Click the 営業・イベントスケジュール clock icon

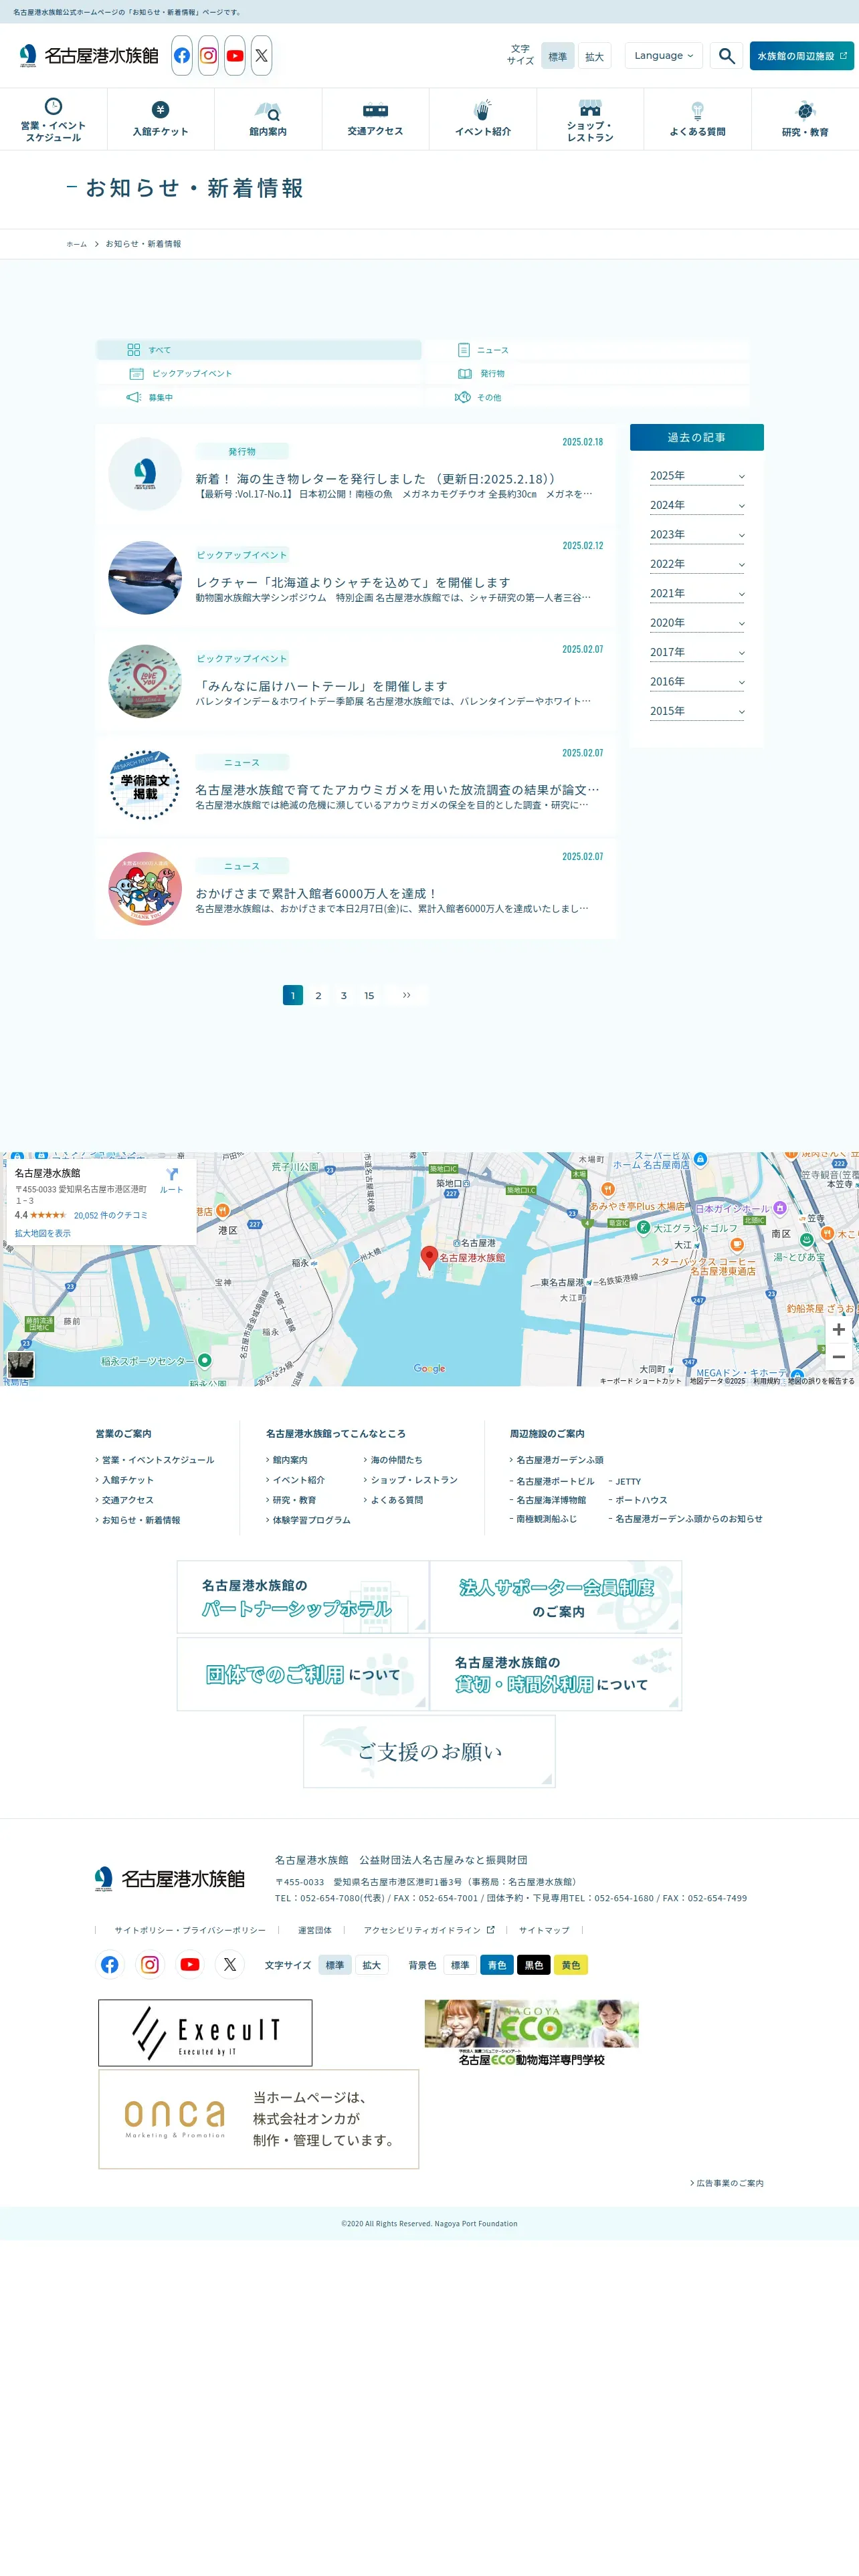pyautogui.click(x=54, y=106)
